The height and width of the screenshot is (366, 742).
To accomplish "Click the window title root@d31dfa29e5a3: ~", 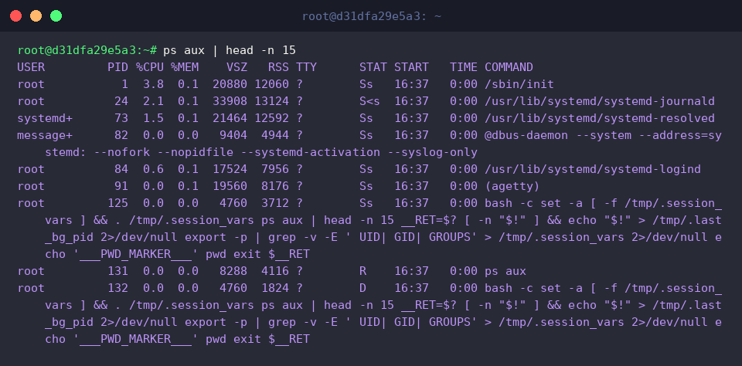I will (x=372, y=16).
